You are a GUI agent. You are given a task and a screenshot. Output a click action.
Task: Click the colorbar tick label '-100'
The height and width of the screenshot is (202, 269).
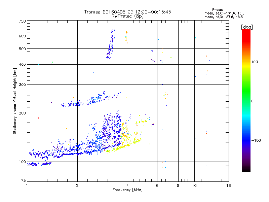(x=256, y=140)
